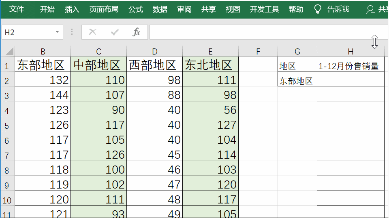Click cell with value 46

154,169
